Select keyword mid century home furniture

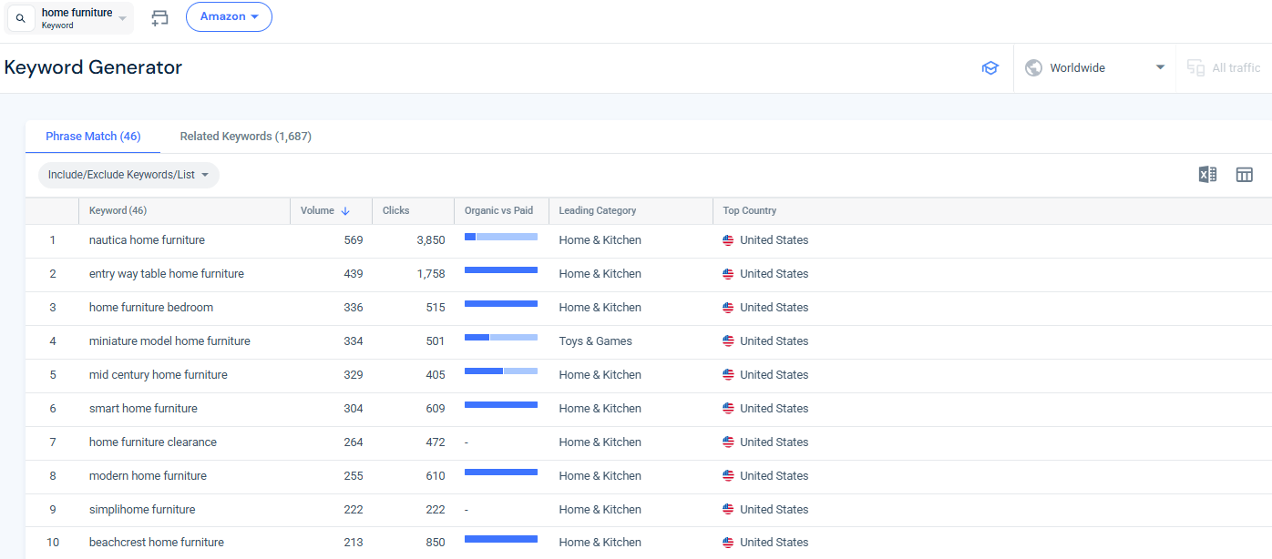(x=159, y=375)
